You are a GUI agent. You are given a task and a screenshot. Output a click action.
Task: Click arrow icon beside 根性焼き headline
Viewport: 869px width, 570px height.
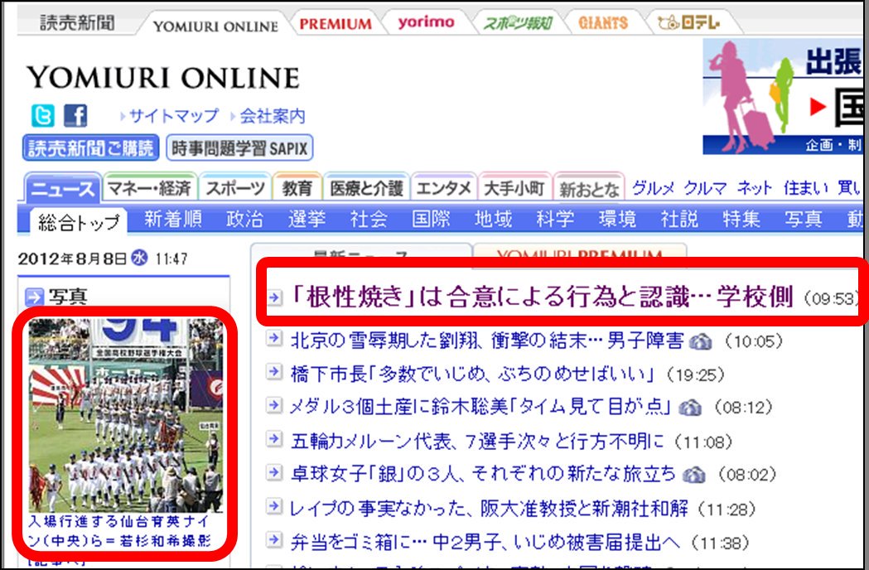point(274,297)
